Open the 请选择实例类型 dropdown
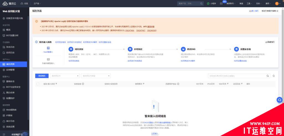Viewport: 284px width, 136px height. (x=96, y=76)
